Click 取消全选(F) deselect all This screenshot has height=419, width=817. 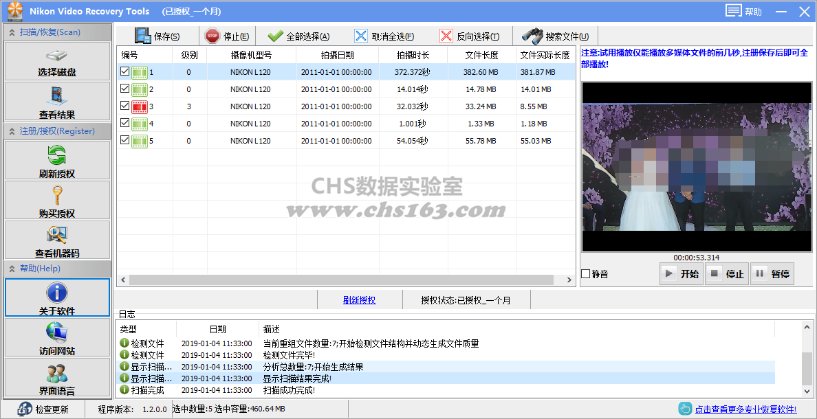pos(384,36)
